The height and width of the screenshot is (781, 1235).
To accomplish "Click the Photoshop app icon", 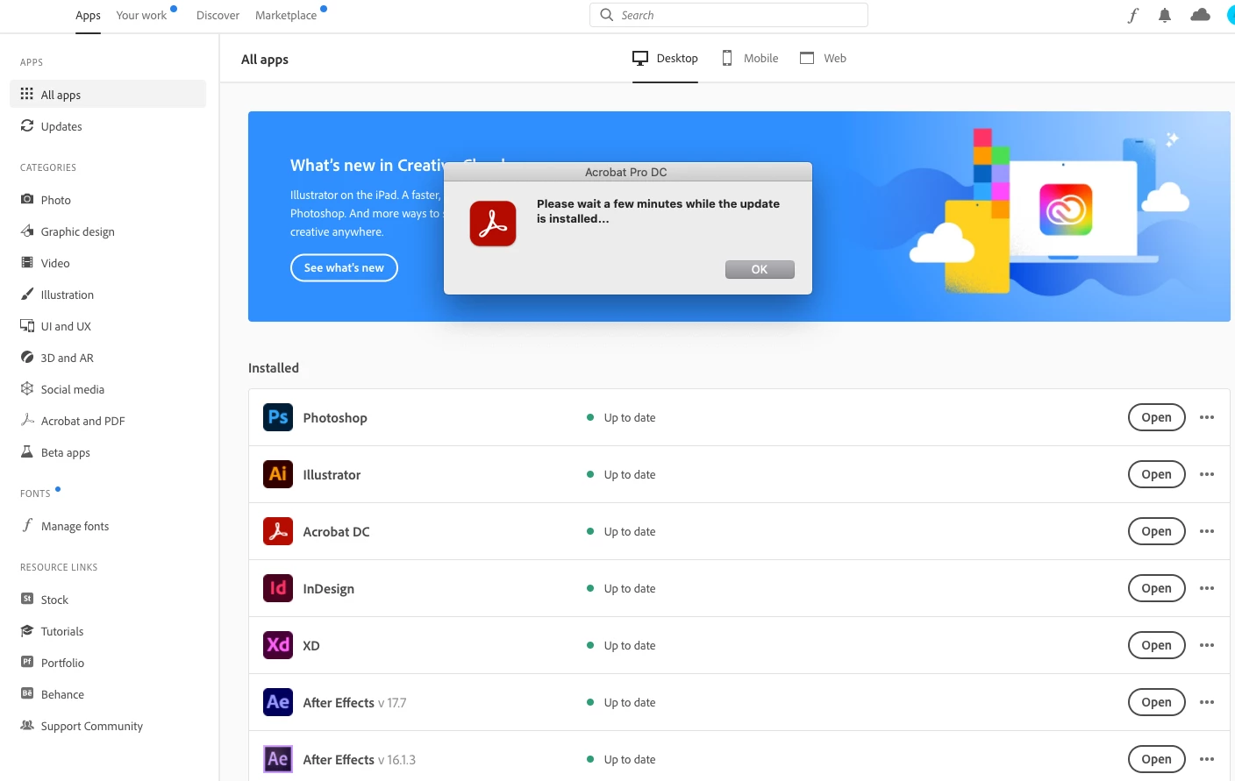I will tap(278, 417).
